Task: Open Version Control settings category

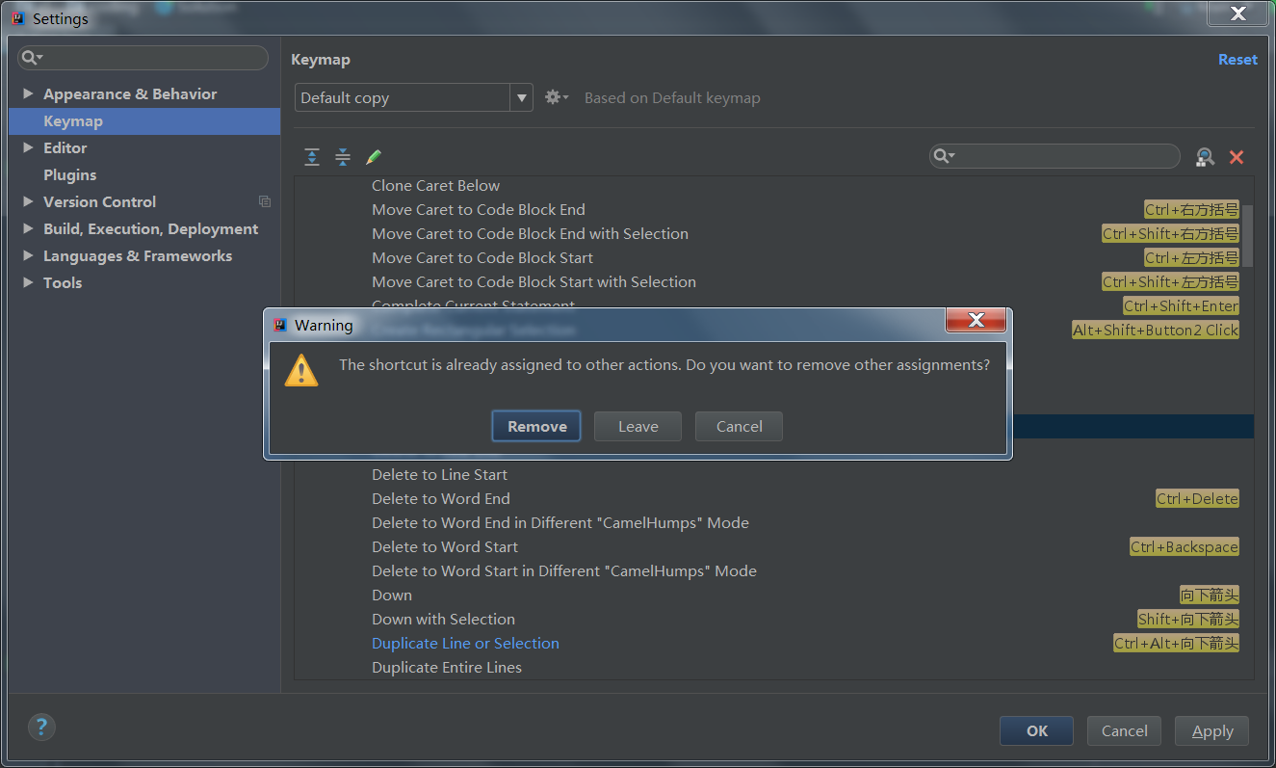Action: [x=99, y=201]
